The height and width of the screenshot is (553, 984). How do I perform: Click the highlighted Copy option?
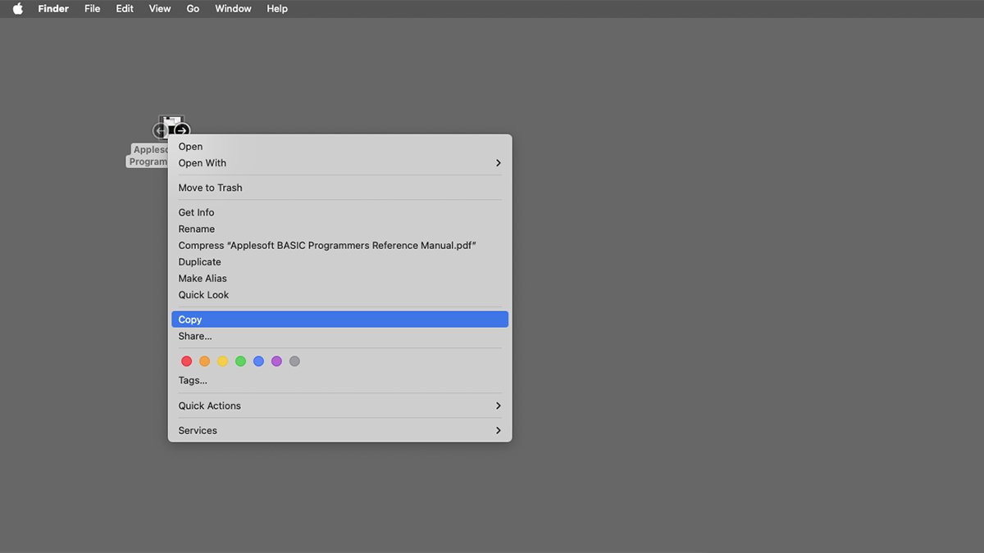[339, 320]
